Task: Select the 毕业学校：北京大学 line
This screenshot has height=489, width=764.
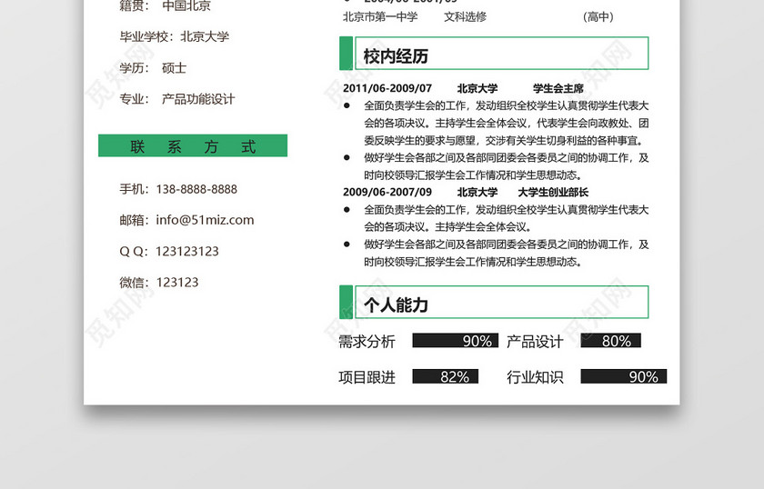Action: coord(175,36)
